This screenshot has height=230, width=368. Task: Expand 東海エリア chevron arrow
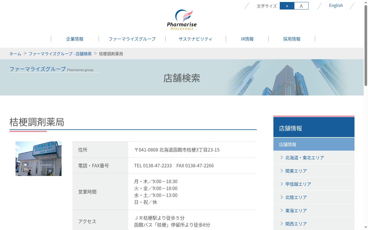282,210
